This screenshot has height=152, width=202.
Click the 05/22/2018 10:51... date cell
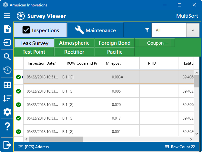43,77
